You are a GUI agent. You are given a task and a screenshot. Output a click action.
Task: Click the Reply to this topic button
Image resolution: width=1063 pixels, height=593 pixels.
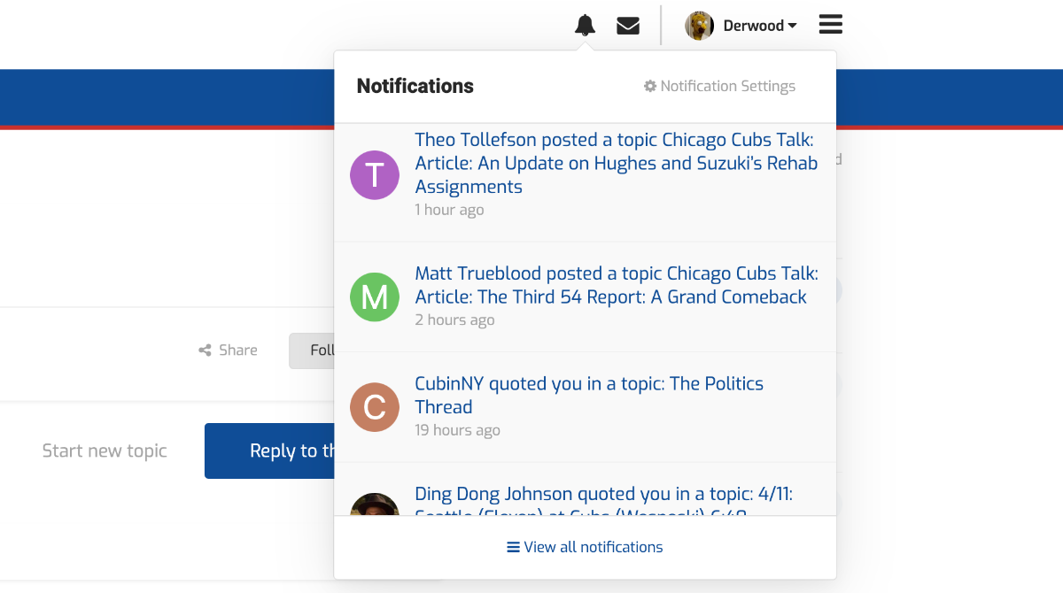(270, 451)
